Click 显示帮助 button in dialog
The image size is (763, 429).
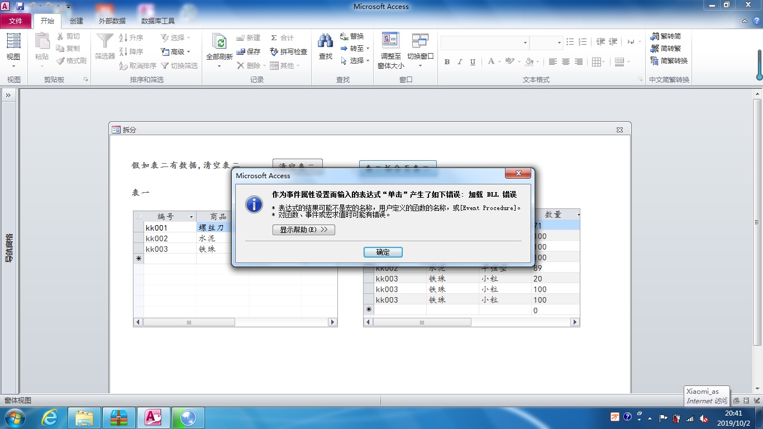coord(304,230)
